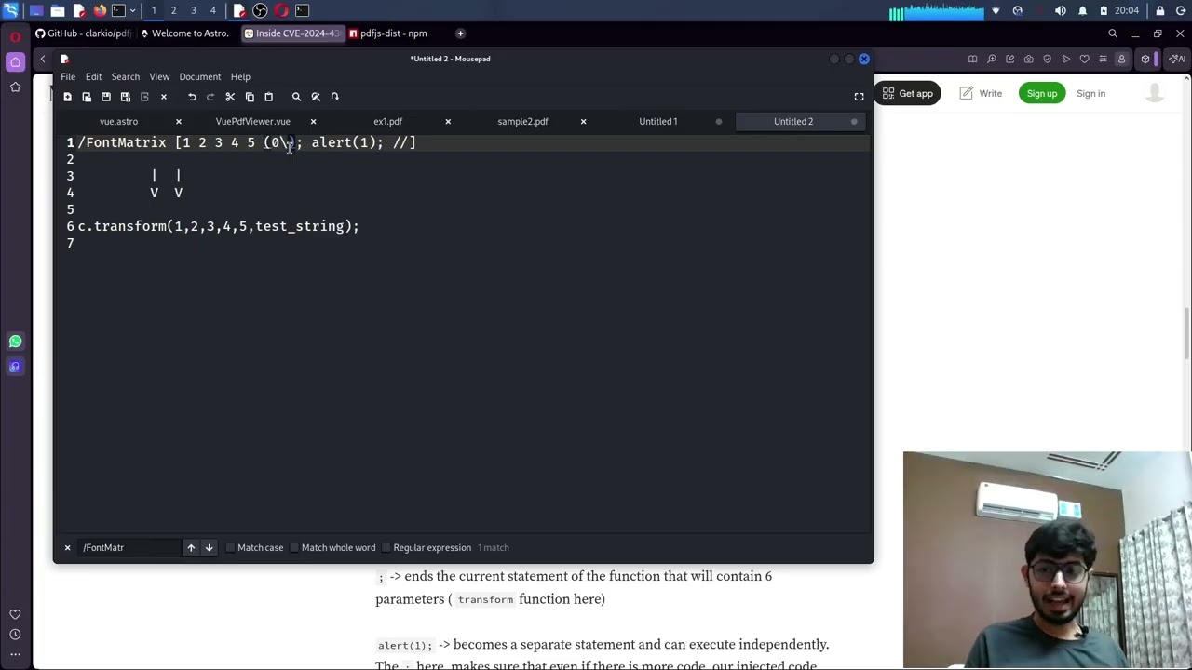Toggle Mousepad fullscreen with the corner icon

[x=859, y=97]
